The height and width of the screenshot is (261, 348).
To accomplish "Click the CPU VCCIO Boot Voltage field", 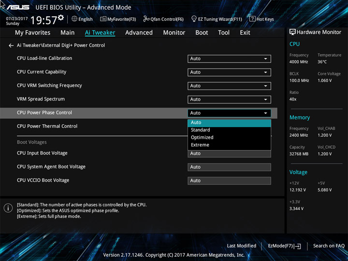I will point(229,181).
